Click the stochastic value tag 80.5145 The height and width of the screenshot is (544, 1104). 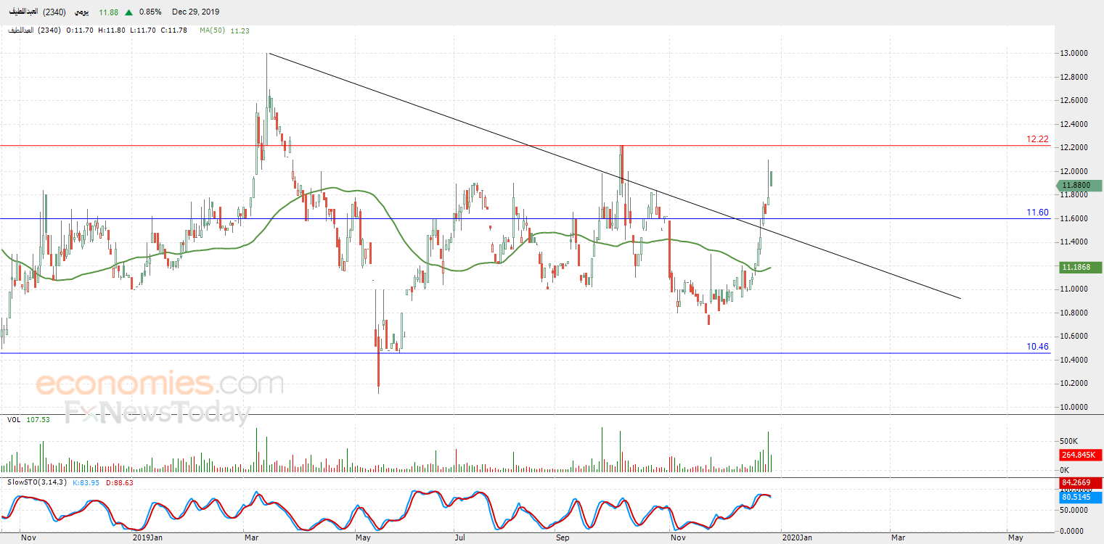coord(1080,498)
